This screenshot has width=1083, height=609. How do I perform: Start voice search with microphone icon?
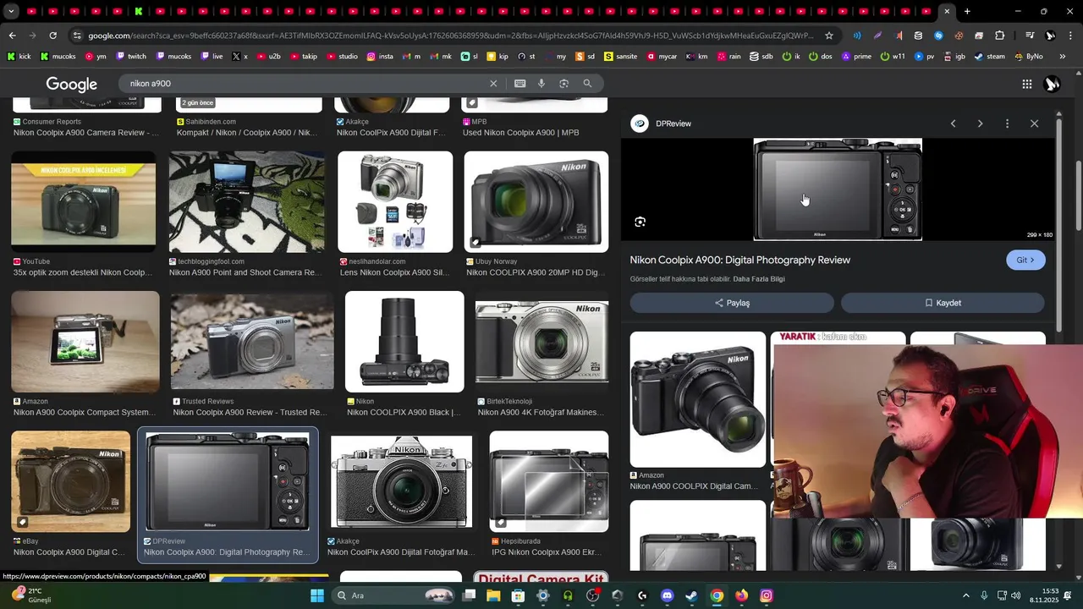point(541,84)
